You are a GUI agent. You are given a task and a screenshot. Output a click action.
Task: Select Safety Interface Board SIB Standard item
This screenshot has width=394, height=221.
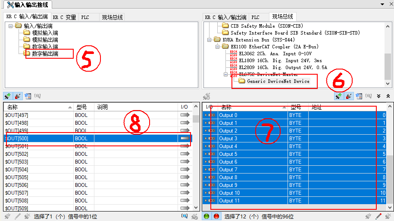coord(295,33)
